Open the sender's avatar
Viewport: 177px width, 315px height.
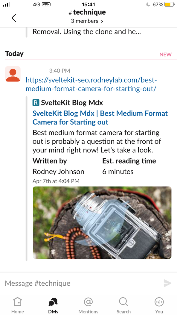coord(13,73)
